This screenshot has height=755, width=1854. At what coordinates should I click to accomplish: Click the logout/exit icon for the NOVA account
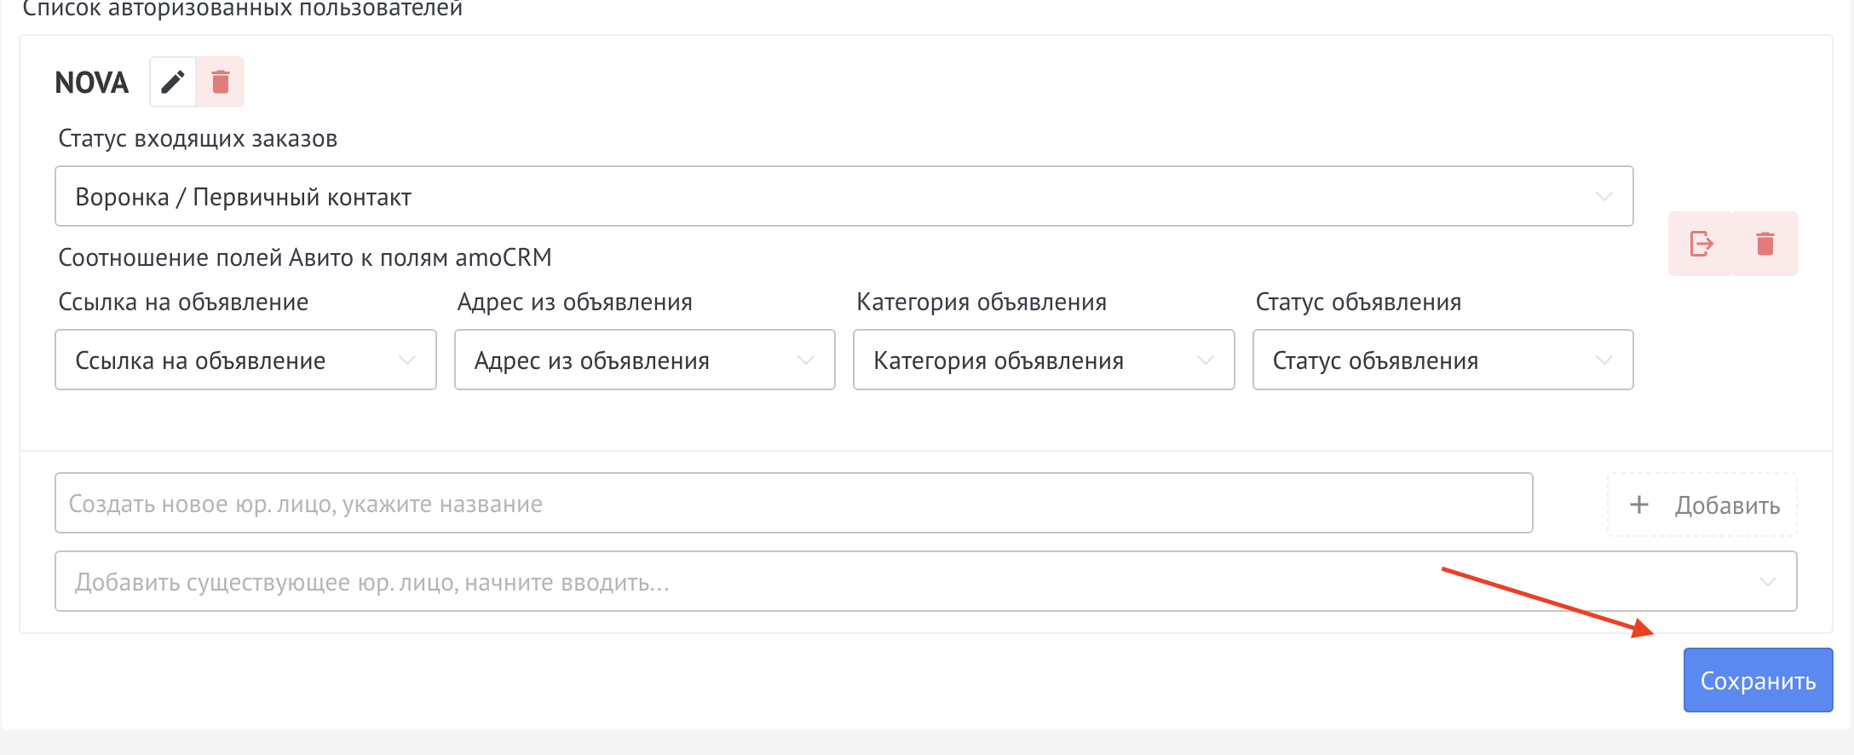[x=1701, y=244]
